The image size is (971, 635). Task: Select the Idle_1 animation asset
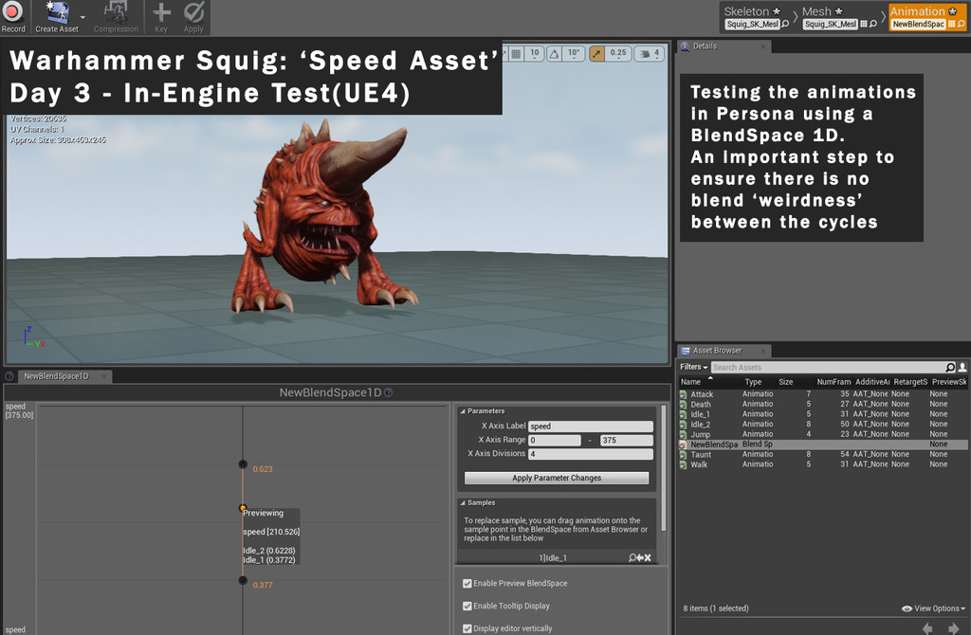coord(823,414)
